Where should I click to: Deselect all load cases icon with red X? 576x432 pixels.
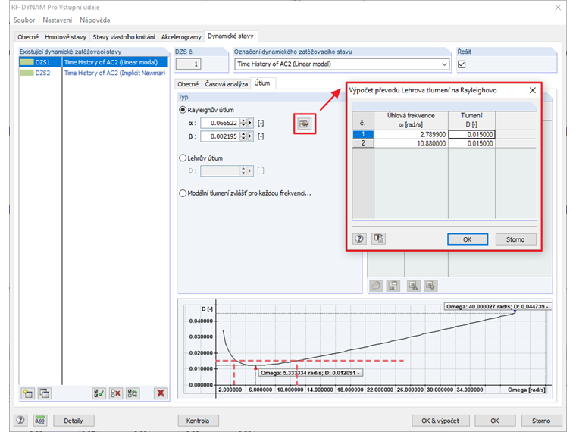coord(116,393)
